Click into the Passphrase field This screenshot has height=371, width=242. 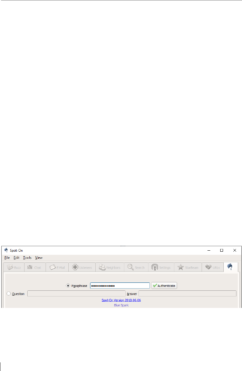pyautogui.click(x=120, y=285)
